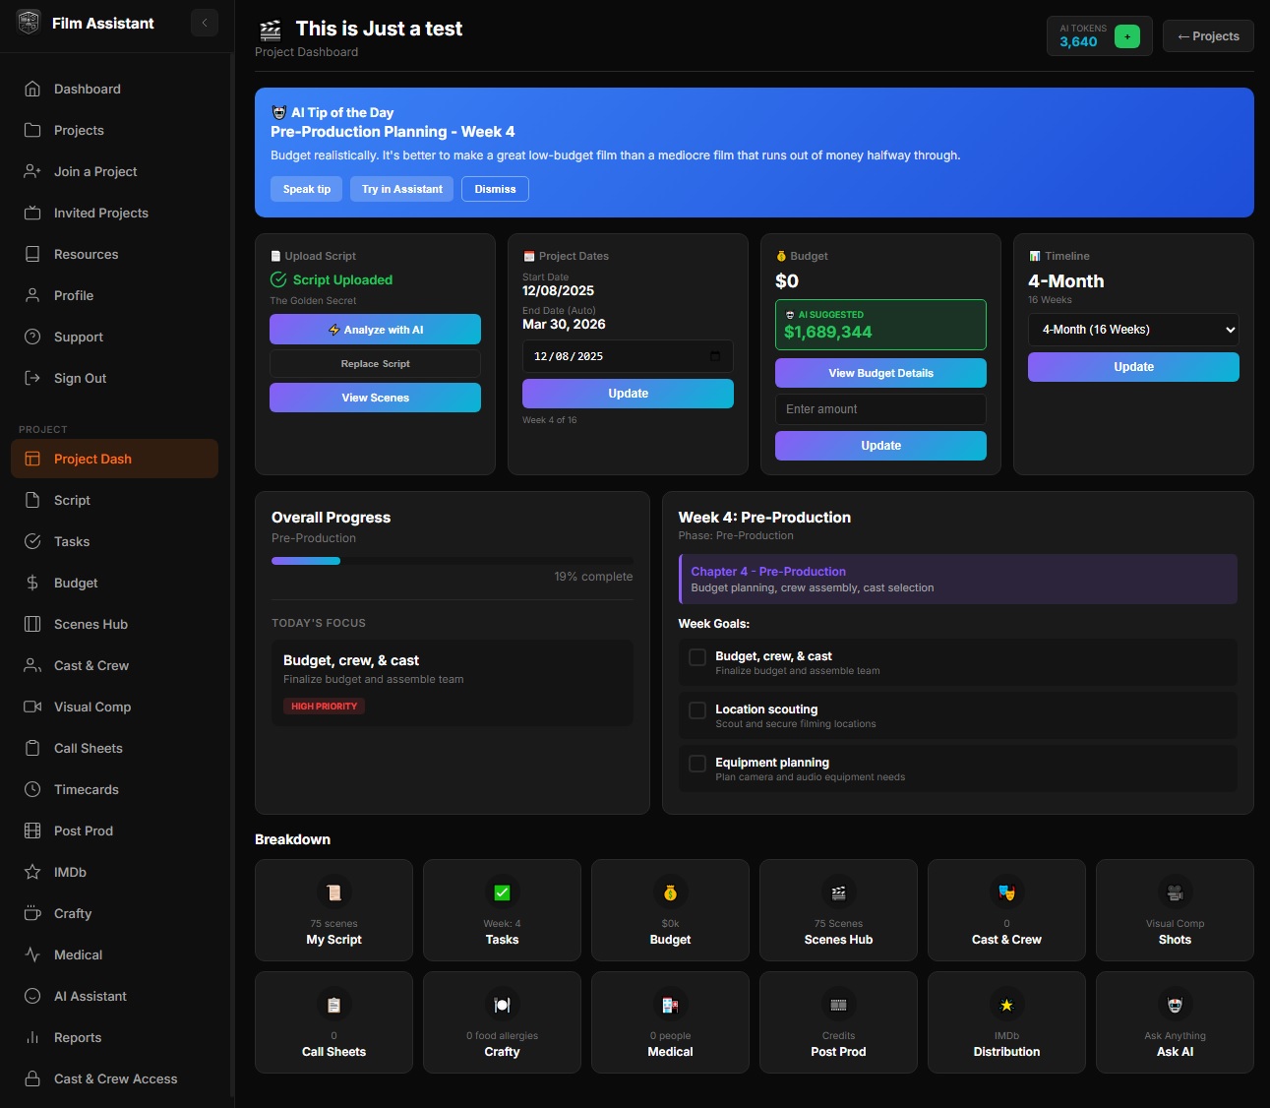Click the green plus AI tokens icon
This screenshot has width=1270, height=1108.
tap(1127, 36)
